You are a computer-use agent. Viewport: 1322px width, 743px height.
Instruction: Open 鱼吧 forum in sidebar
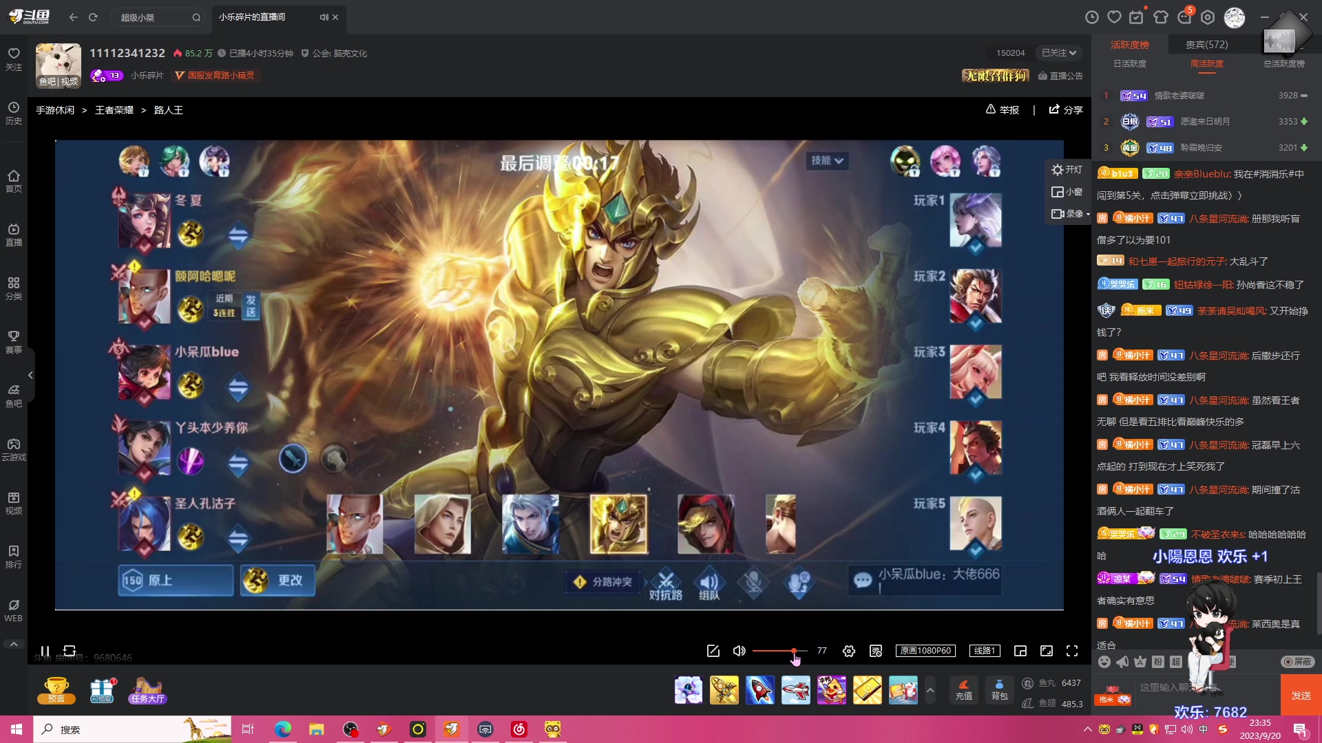[x=14, y=396]
